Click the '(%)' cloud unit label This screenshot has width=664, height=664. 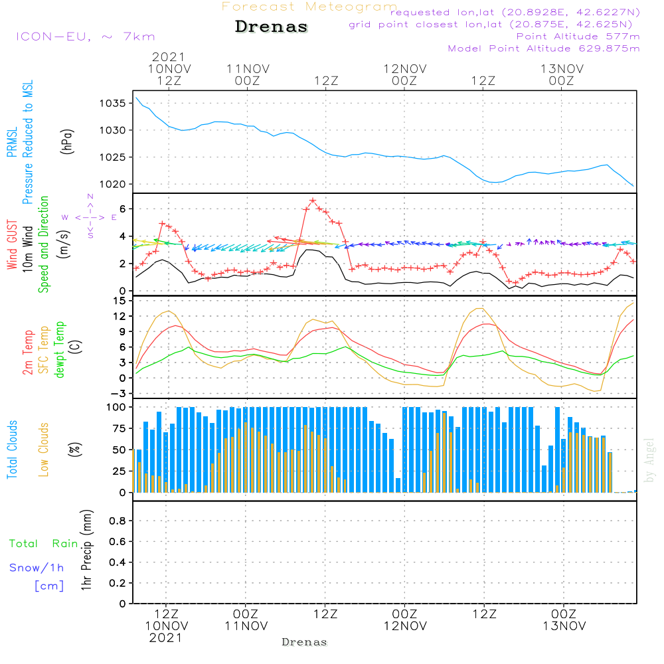tap(75, 450)
